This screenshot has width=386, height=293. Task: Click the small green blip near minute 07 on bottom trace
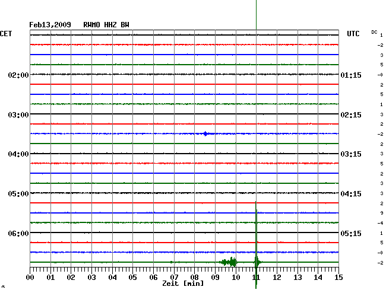(x=172, y=262)
